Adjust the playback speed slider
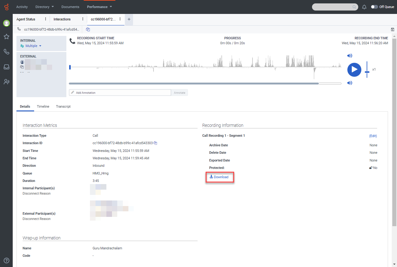 (367, 72)
